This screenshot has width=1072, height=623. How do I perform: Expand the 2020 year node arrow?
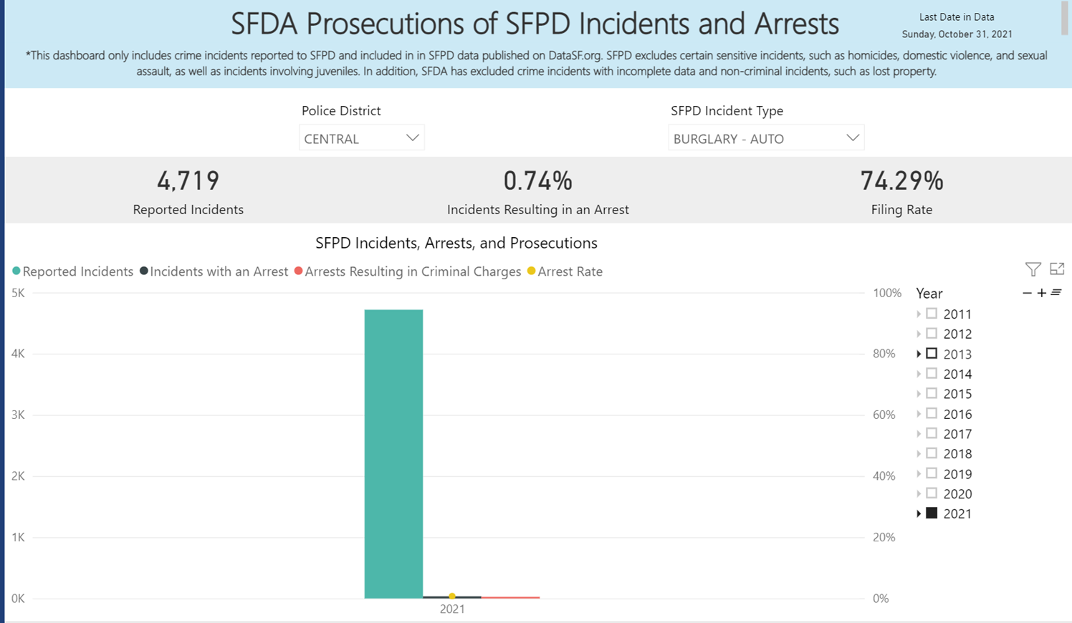(x=919, y=494)
